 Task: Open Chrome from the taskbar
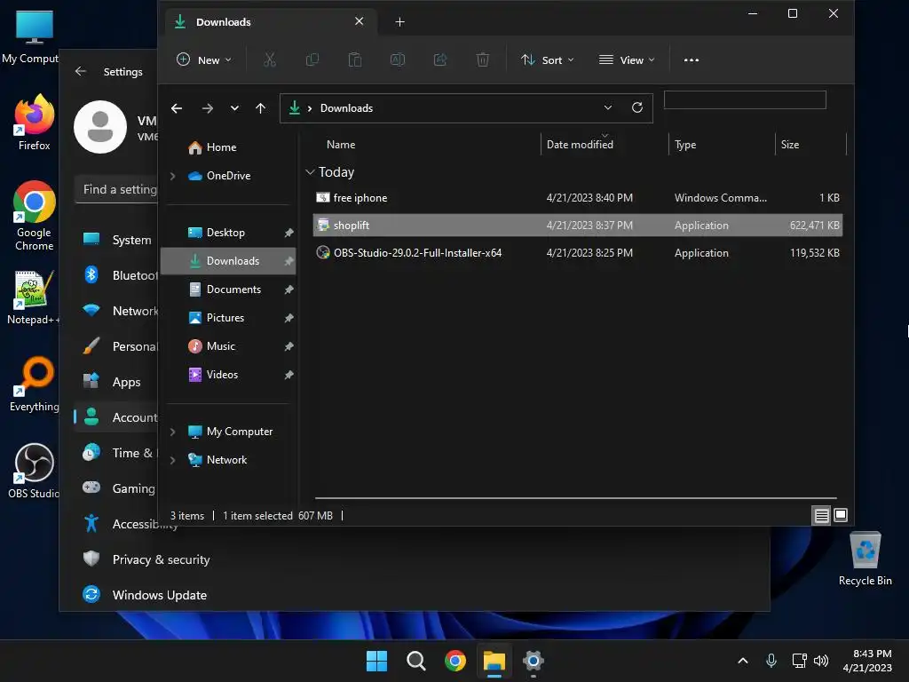pos(455,661)
